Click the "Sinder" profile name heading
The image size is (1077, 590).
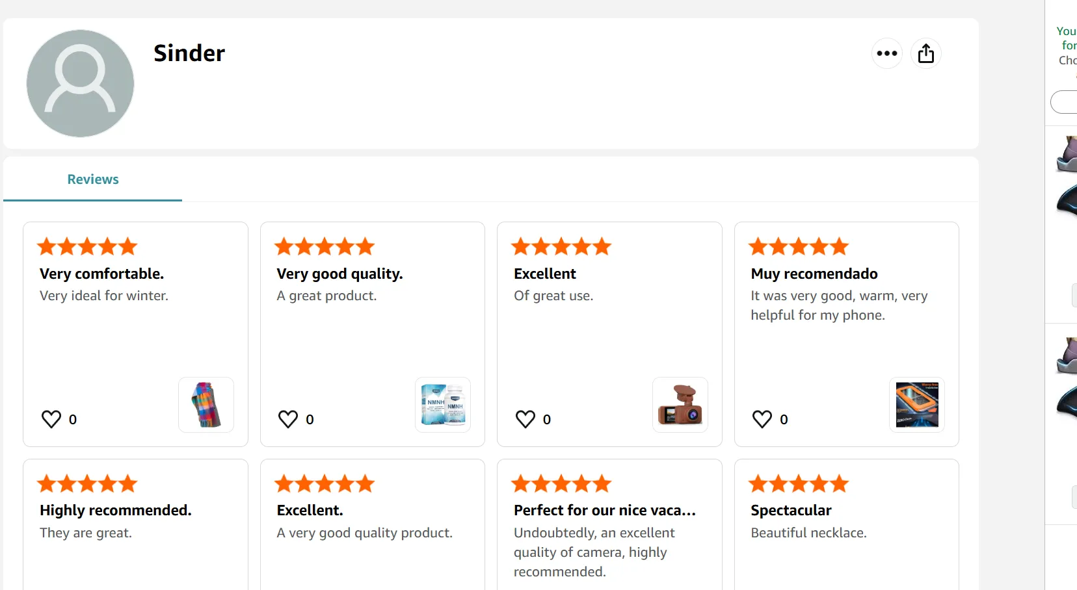point(189,53)
